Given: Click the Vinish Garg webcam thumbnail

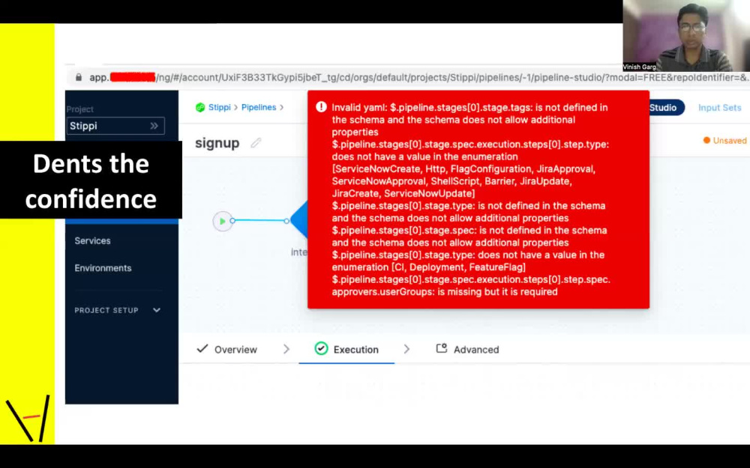Looking at the screenshot, I should (x=686, y=36).
